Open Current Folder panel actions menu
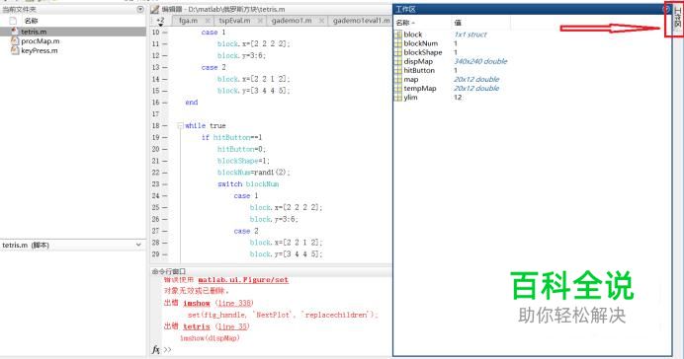 pos(140,9)
